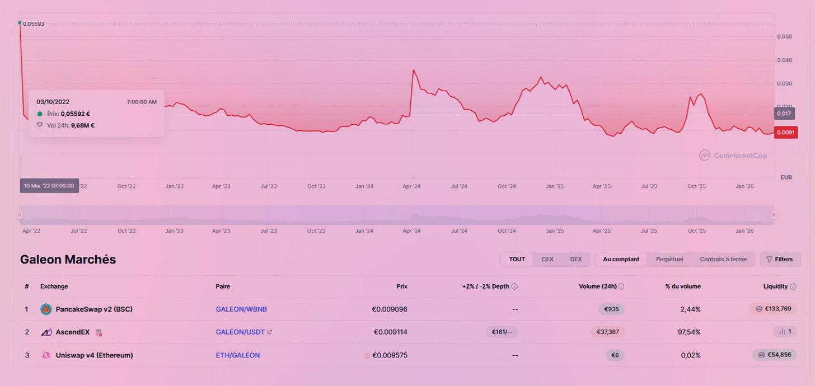The width and height of the screenshot is (815, 386).
Task: Click the 97,54% volume share cell
Action: click(689, 332)
